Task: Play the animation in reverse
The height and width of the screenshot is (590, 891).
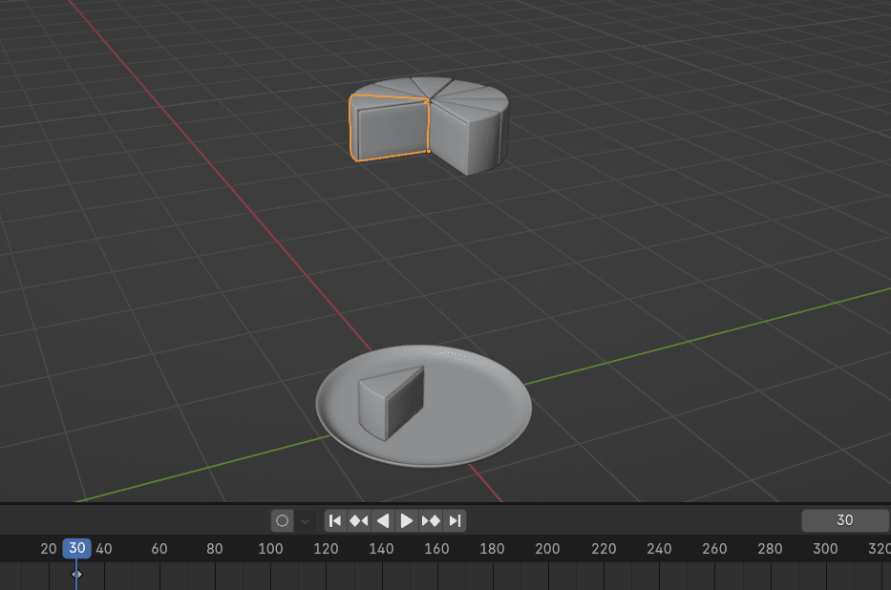Action: (x=383, y=520)
